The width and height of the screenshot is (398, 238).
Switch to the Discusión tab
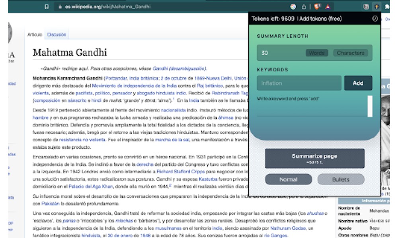(57, 35)
